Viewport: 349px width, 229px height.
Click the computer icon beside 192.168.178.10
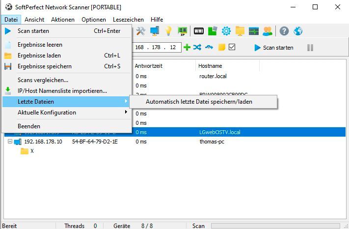(x=18, y=142)
